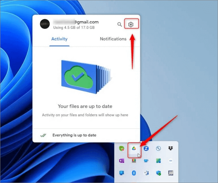Click the blue coffee cup tray icon
Screen dimensions: 218x183
click(146, 161)
